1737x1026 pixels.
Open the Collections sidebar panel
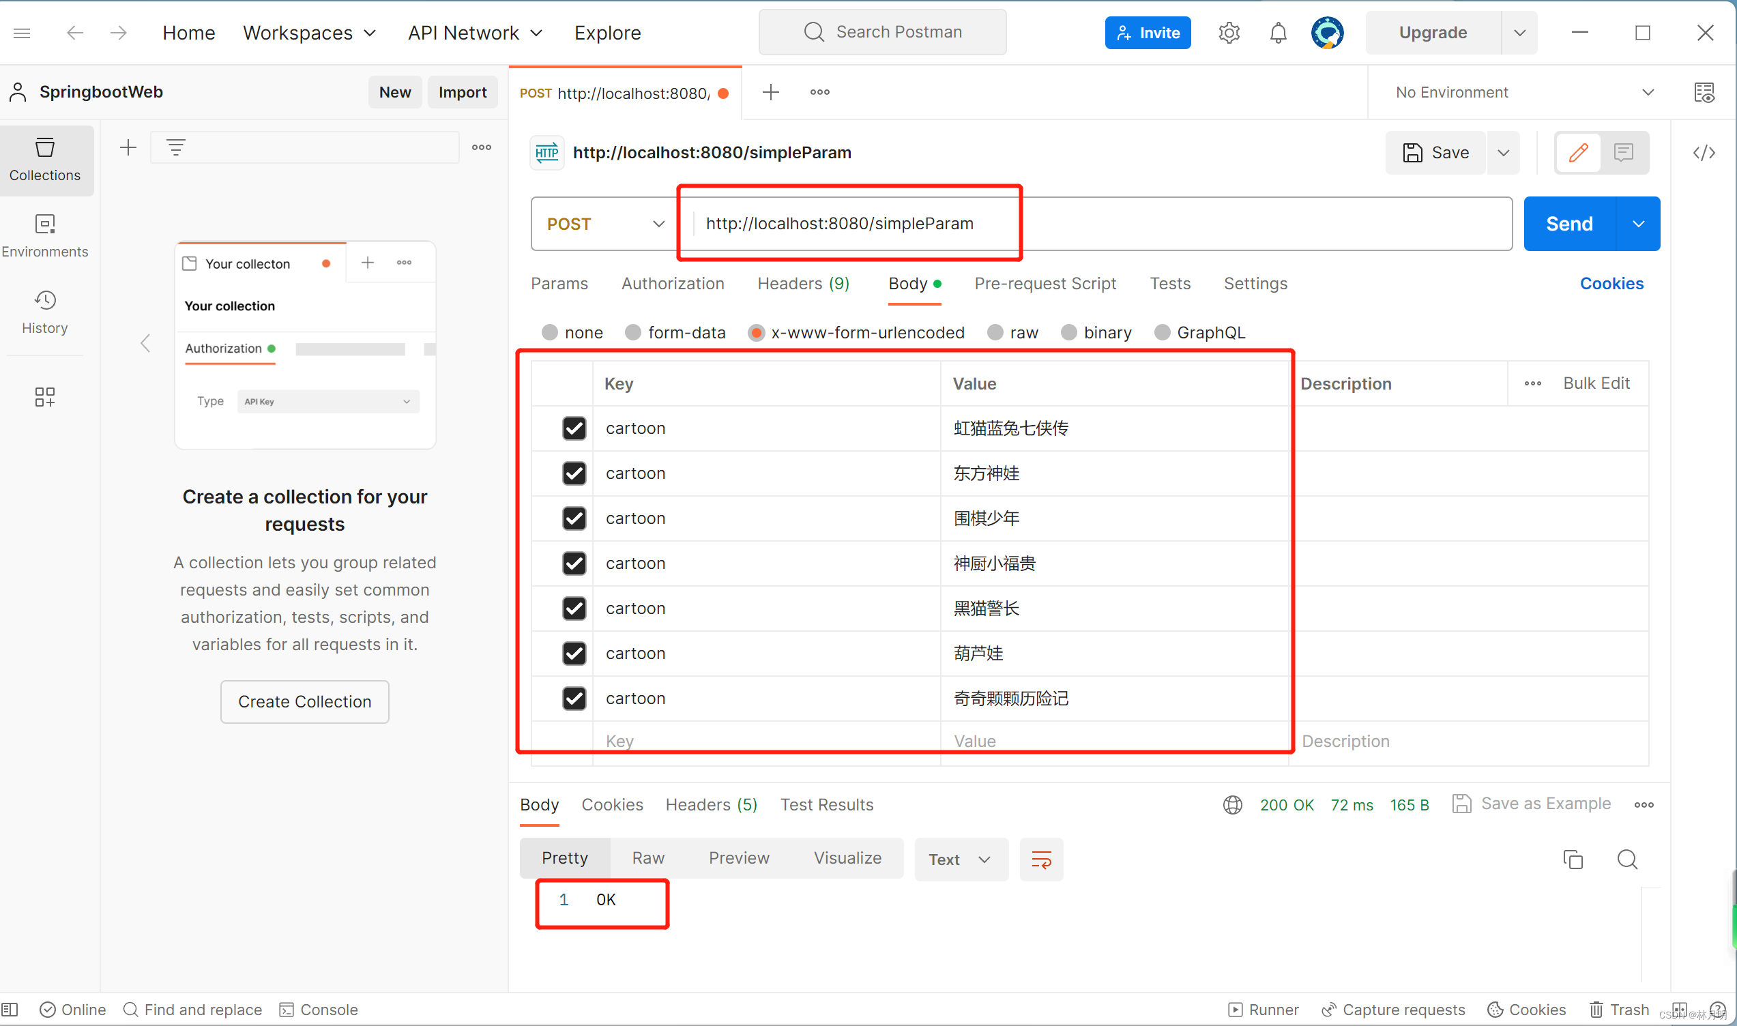pos(45,160)
